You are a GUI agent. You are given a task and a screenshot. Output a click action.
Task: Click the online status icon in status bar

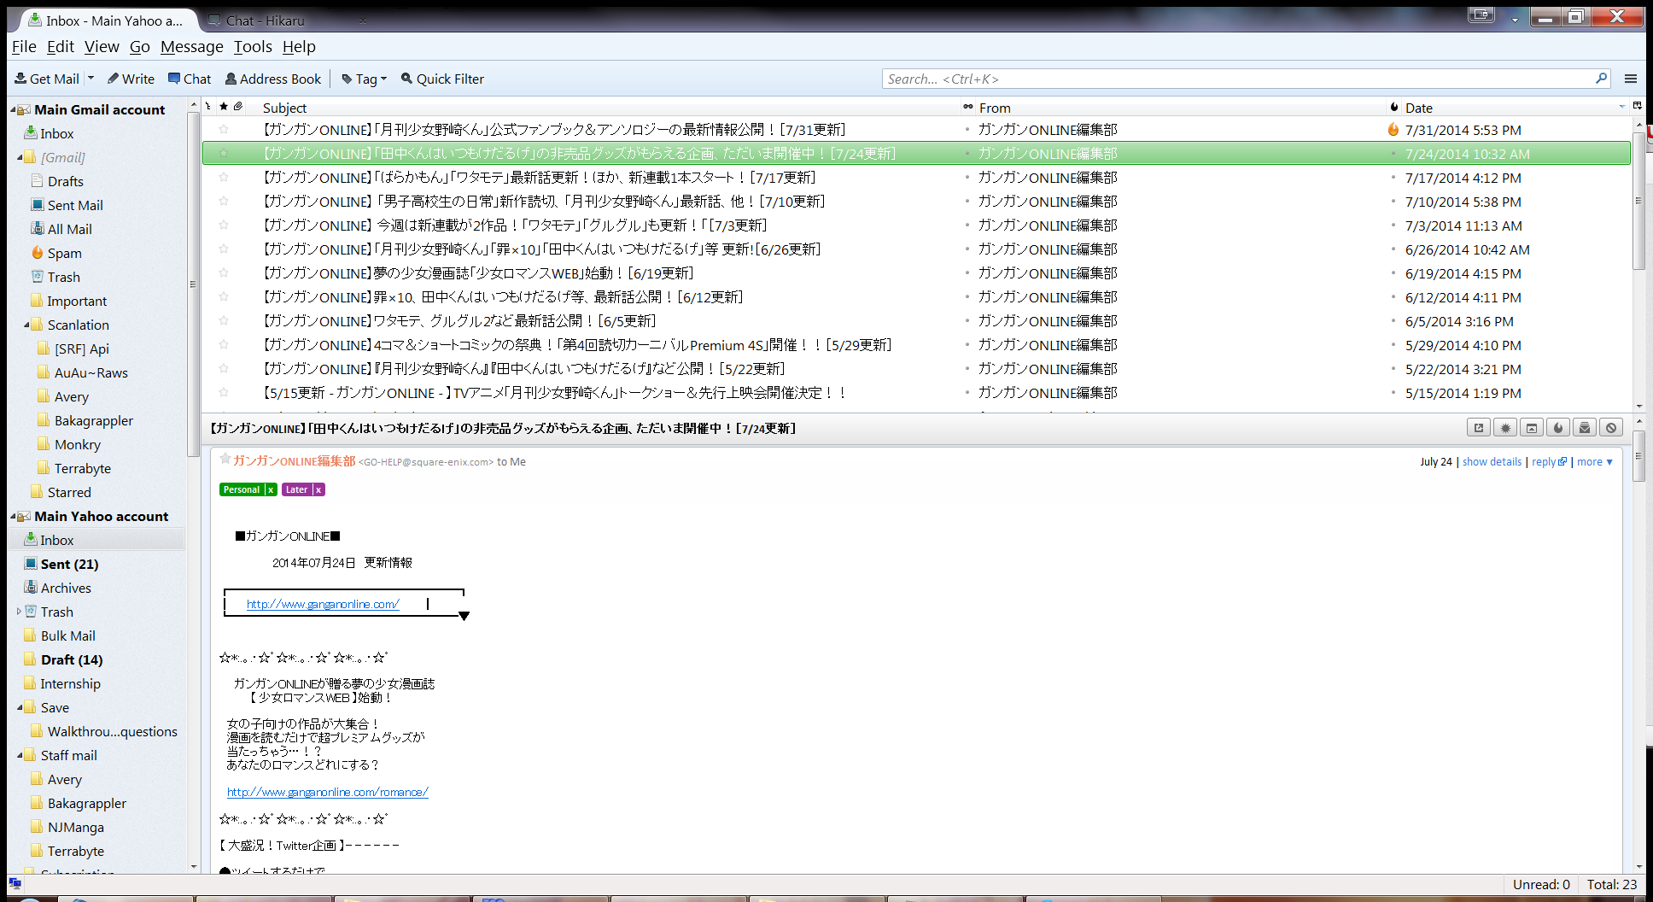point(15,884)
